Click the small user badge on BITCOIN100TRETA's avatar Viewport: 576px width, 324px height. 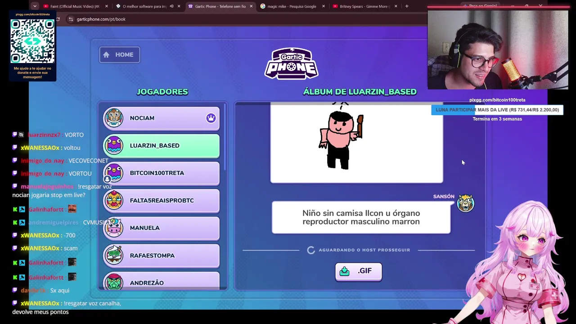(x=107, y=179)
